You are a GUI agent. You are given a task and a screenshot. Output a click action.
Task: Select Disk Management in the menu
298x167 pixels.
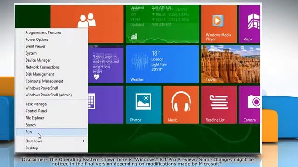pyautogui.click(x=52, y=74)
